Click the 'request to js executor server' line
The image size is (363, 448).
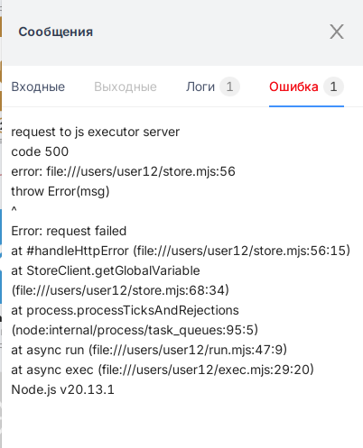[96, 132]
